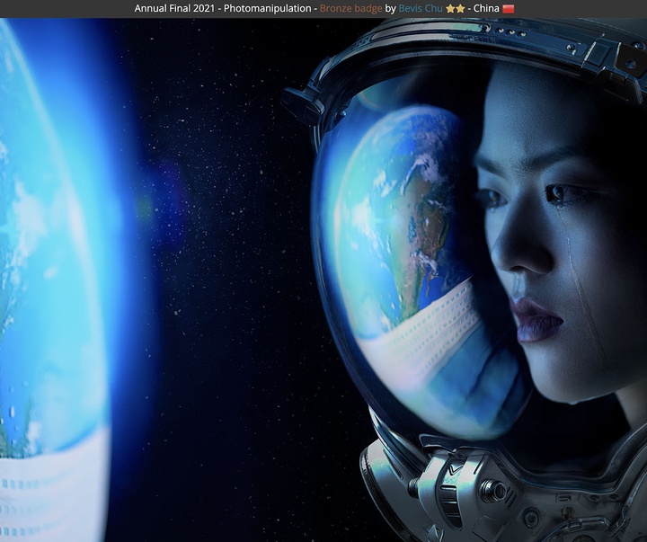This screenshot has width=647, height=542.
Task: Click the 'China' country text
Action: tap(486, 8)
